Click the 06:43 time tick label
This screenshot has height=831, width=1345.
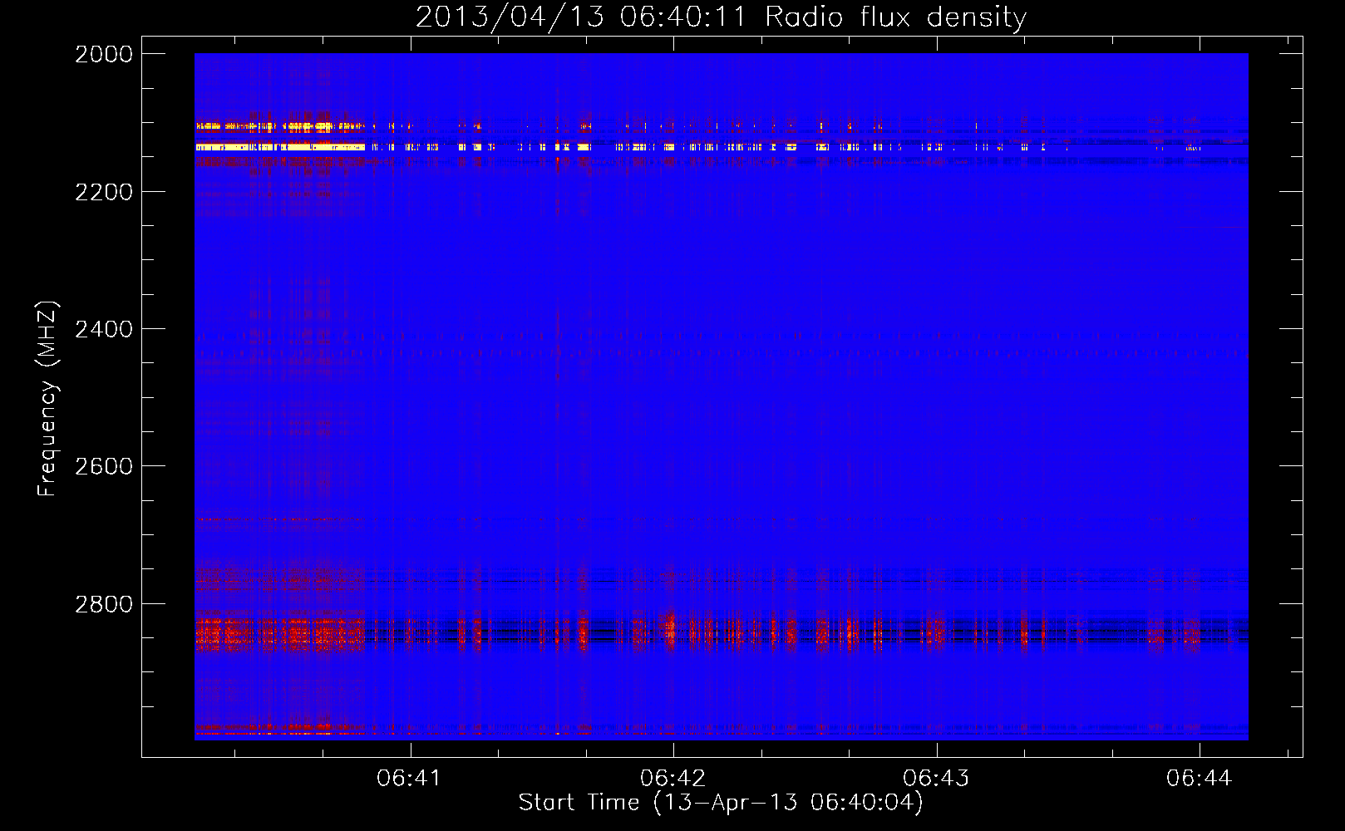(936, 778)
